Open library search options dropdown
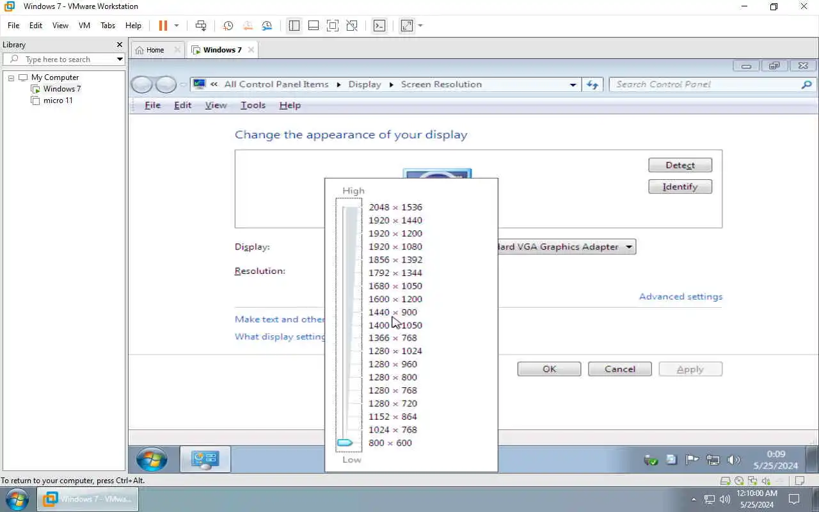The height and width of the screenshot is (512, 819). coord(120,59)
